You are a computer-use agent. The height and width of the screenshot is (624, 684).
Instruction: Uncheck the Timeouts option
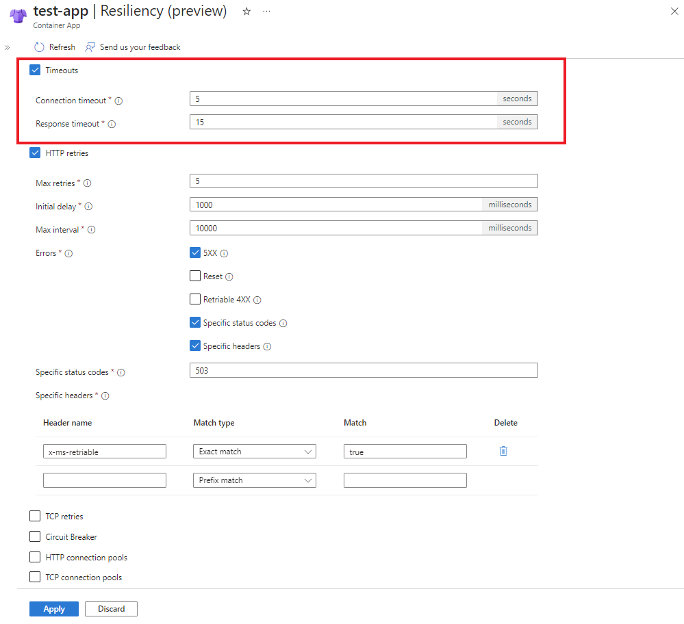click(35, 70)
